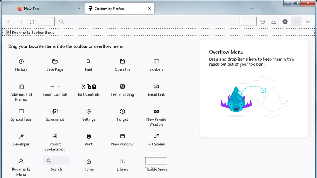Open the hamburger application menu
The height and width of the screenshot is (178, 317).
point(308,22)
